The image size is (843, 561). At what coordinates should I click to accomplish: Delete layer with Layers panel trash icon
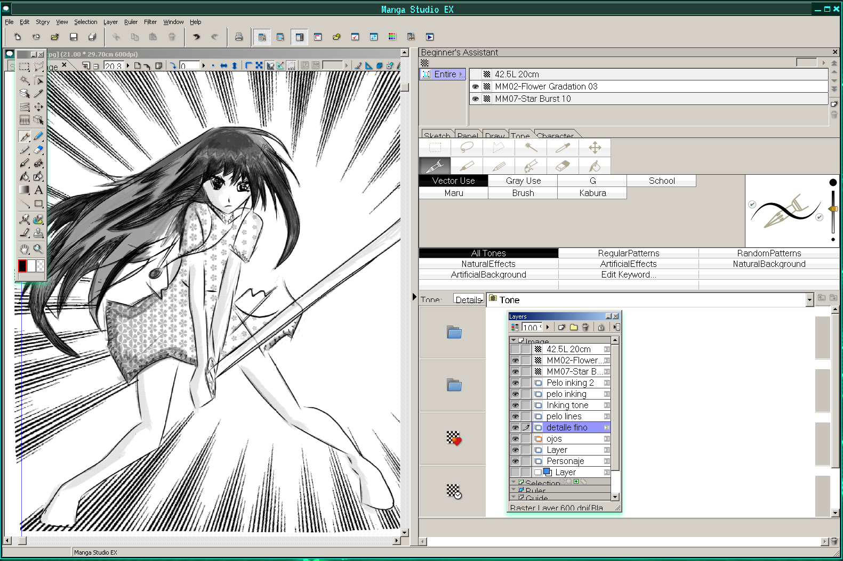coord(585,327)
